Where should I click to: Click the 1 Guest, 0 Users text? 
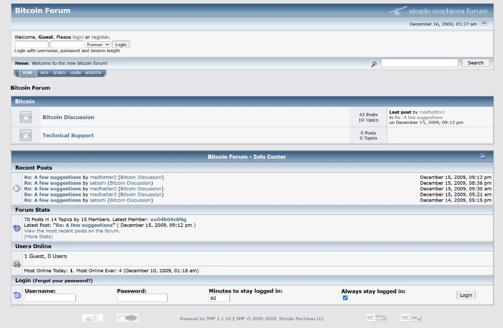(46, 256)
